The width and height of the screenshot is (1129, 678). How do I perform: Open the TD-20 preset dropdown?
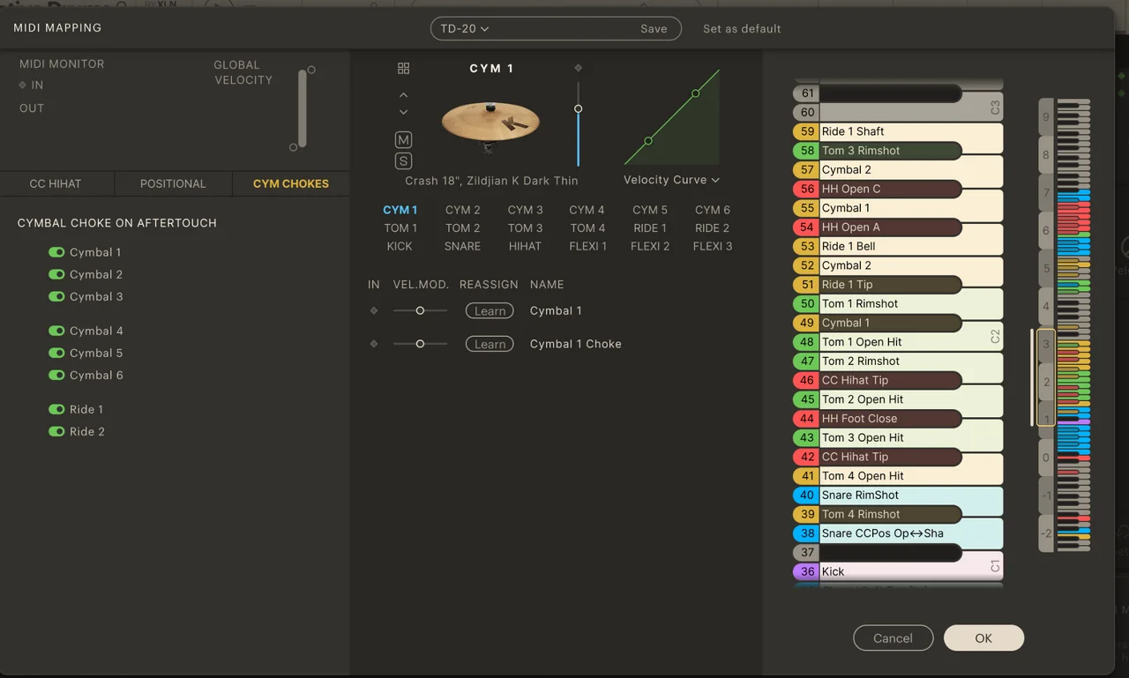coord(465,28)
